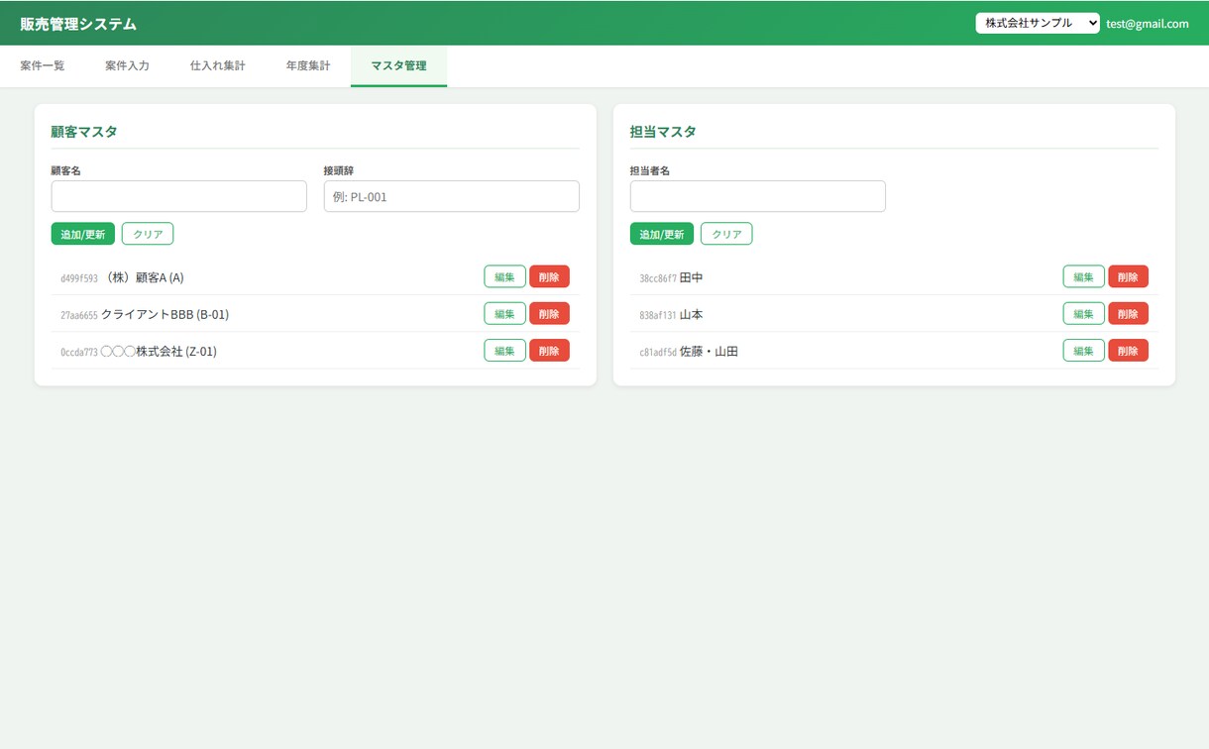The width and height of the screenshot is (1209, 749).
Task: Click the ID text 38cc86f7
Action: pyautogui.click(x=658, y=278)
